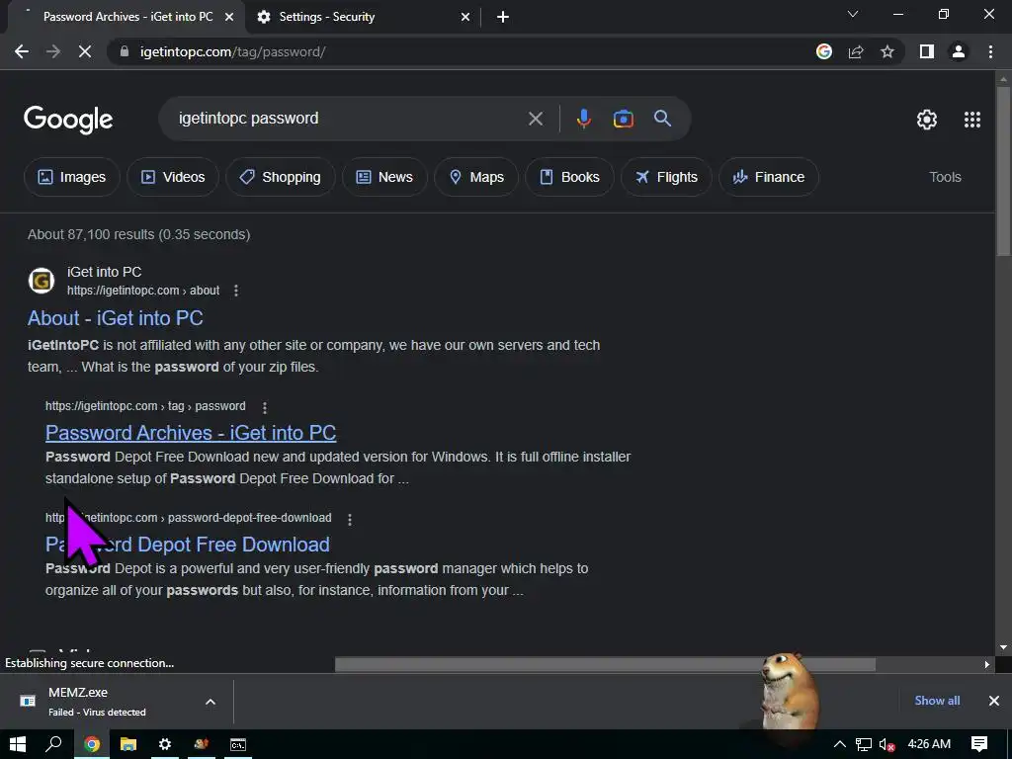
Task: Open notification action center
Action: click(979, 744)
